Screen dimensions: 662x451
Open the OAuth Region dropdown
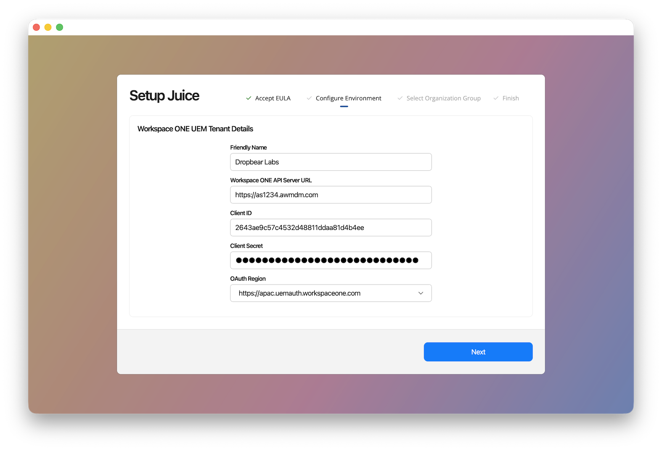[331, 293]
